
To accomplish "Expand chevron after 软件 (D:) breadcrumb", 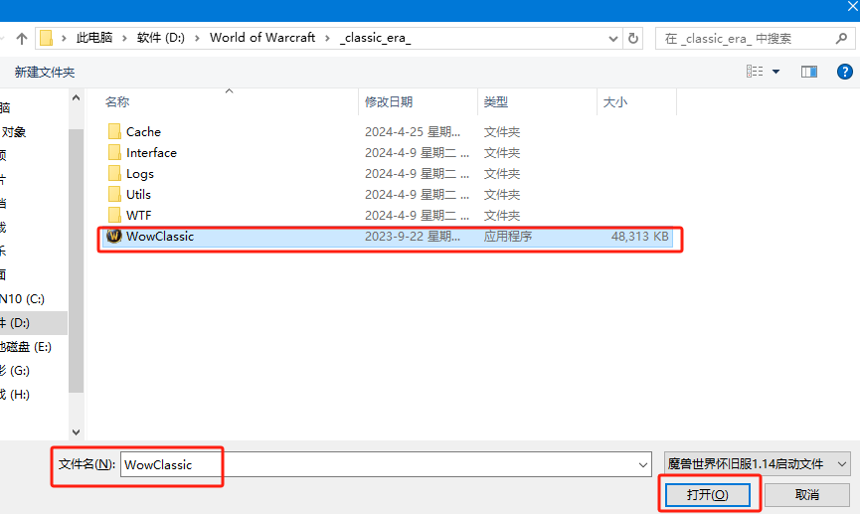I will pos(198,39).
